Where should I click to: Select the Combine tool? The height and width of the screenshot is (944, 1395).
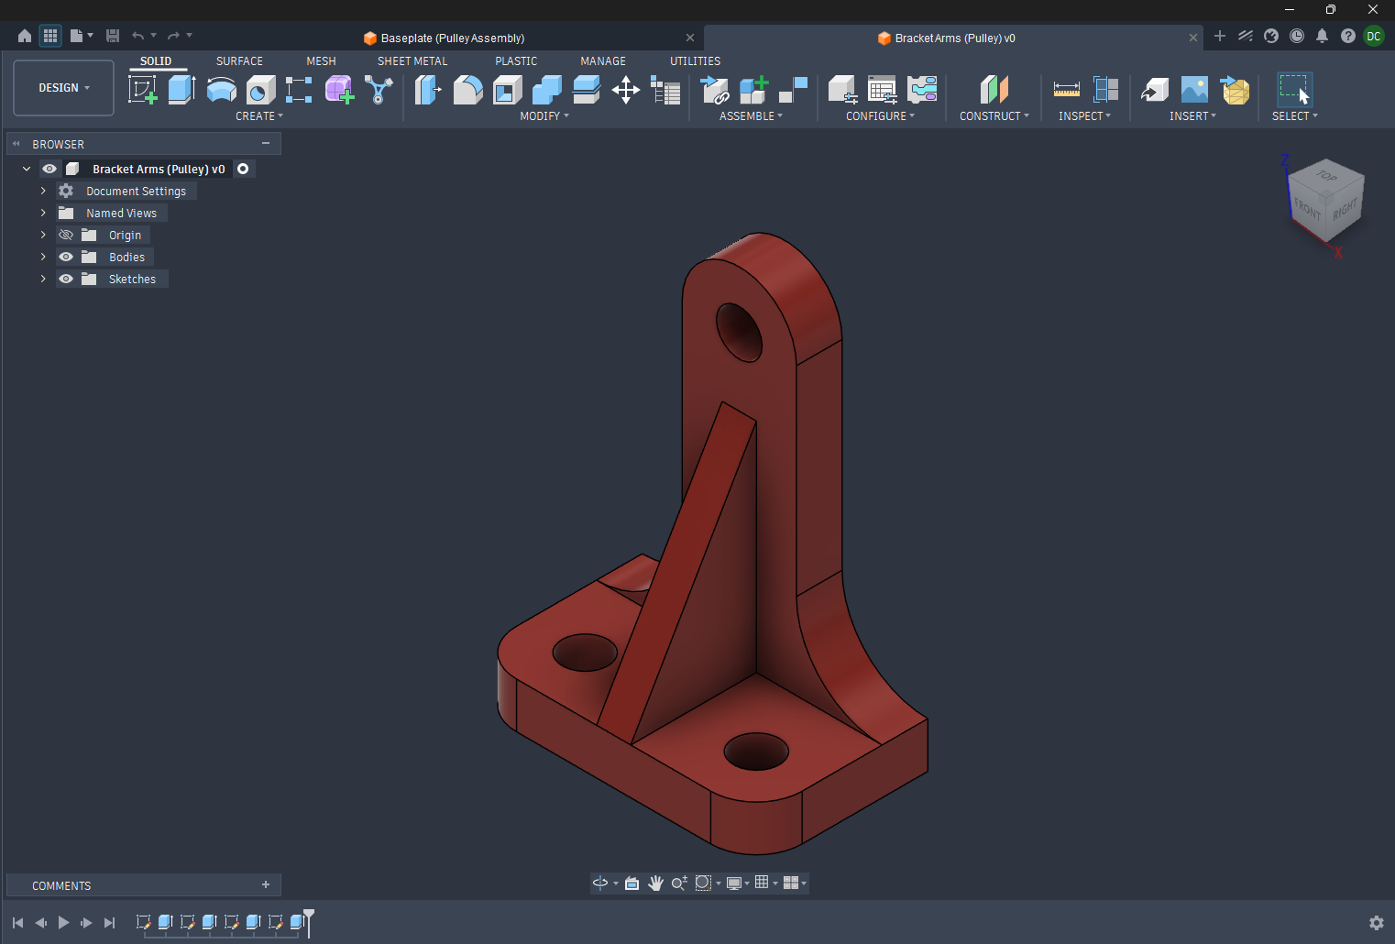(547, 90)
